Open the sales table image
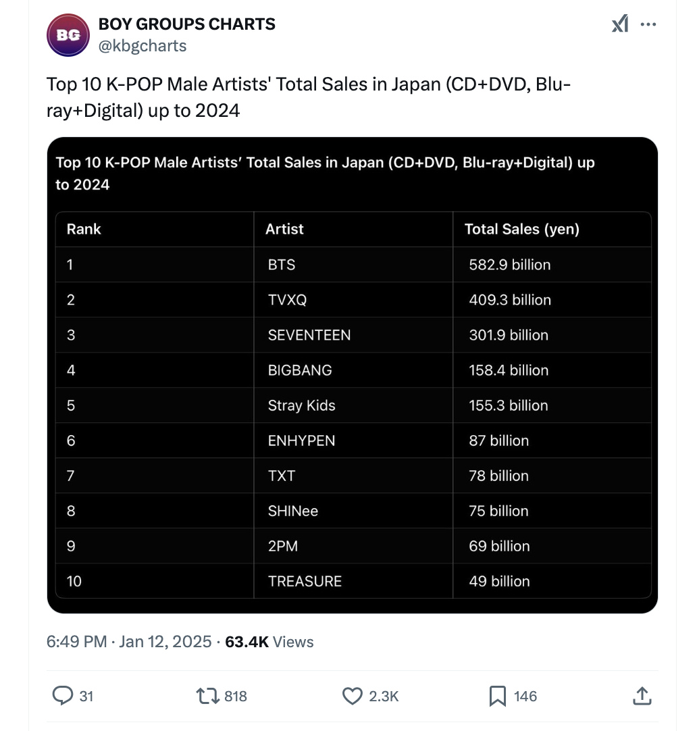 [352, 375]
